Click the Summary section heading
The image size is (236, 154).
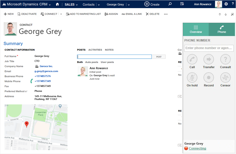13,43
